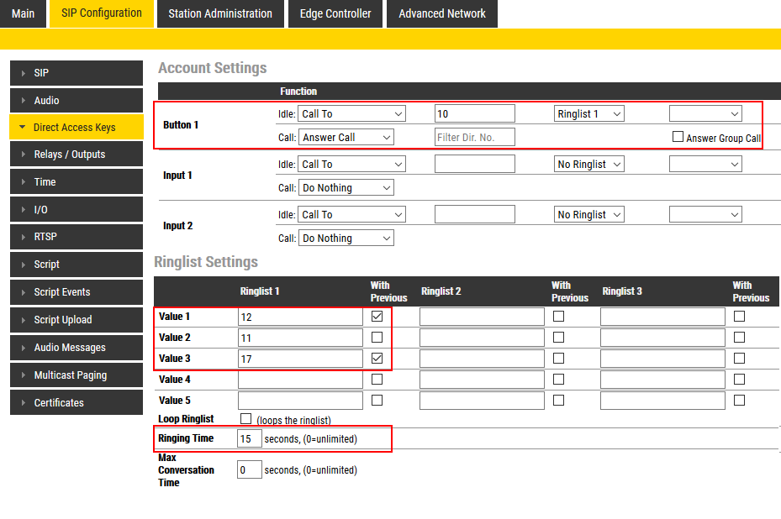Uncheck With Previous for Ringlist 1 Value 1
Screen dimensions: 781x519
point(377,317)
